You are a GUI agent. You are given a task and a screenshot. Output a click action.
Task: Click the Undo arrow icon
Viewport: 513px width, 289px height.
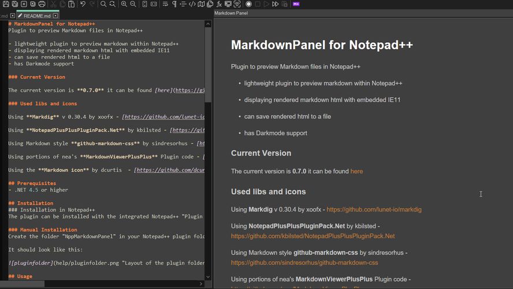pyautogui.click(x=83, y=4)
